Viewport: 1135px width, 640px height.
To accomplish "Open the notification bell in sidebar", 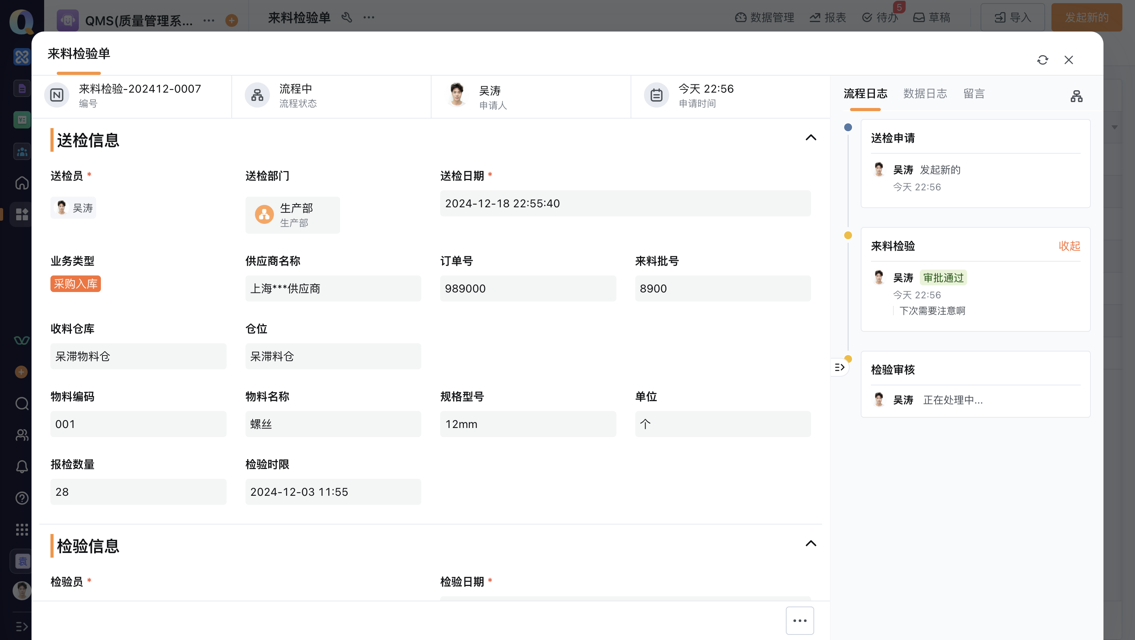I will [x=22, y=467].
